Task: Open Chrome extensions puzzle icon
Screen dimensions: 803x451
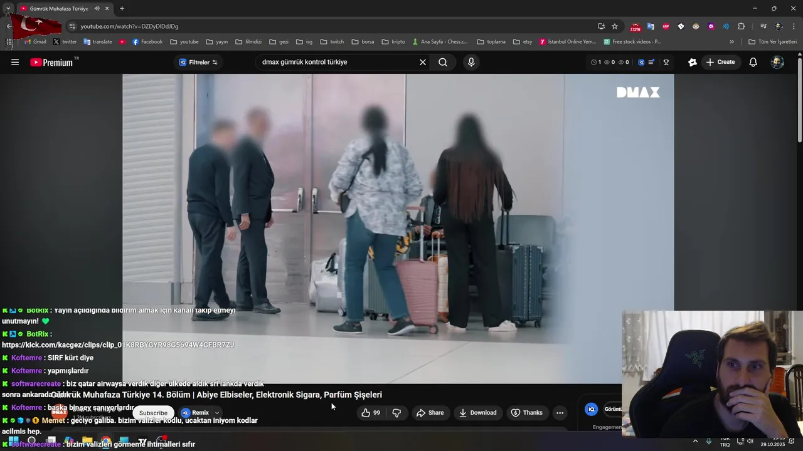Action: pos(742,26)
